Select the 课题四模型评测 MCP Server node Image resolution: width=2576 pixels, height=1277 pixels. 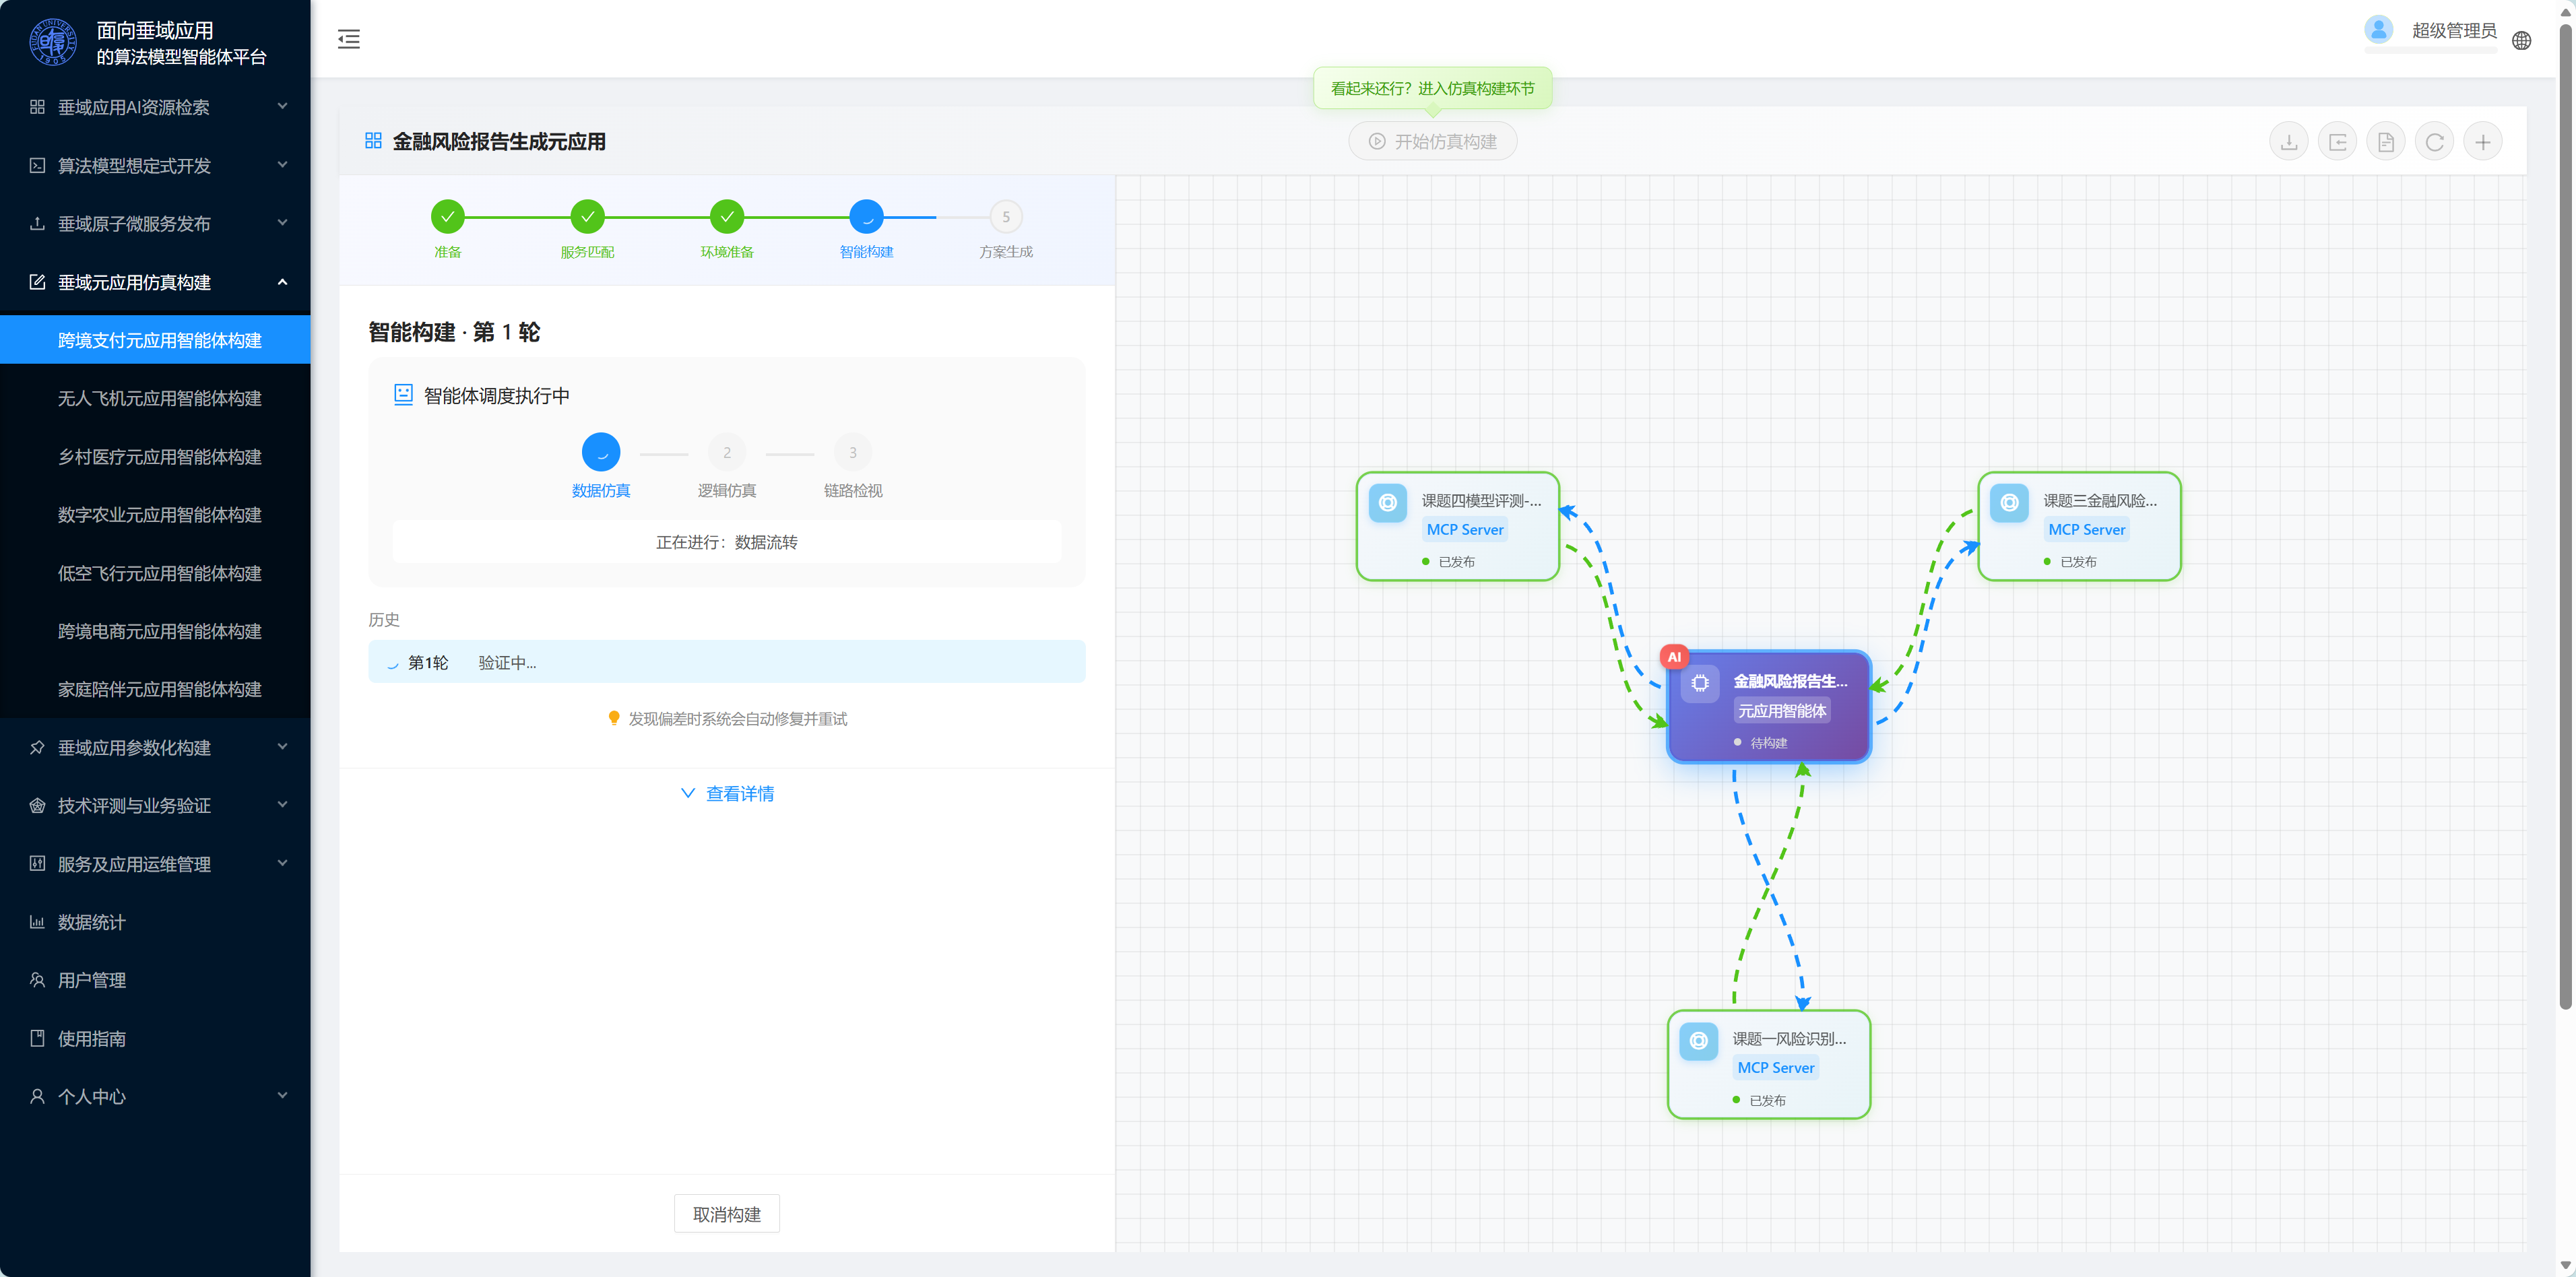click(x=1458, y=526)
